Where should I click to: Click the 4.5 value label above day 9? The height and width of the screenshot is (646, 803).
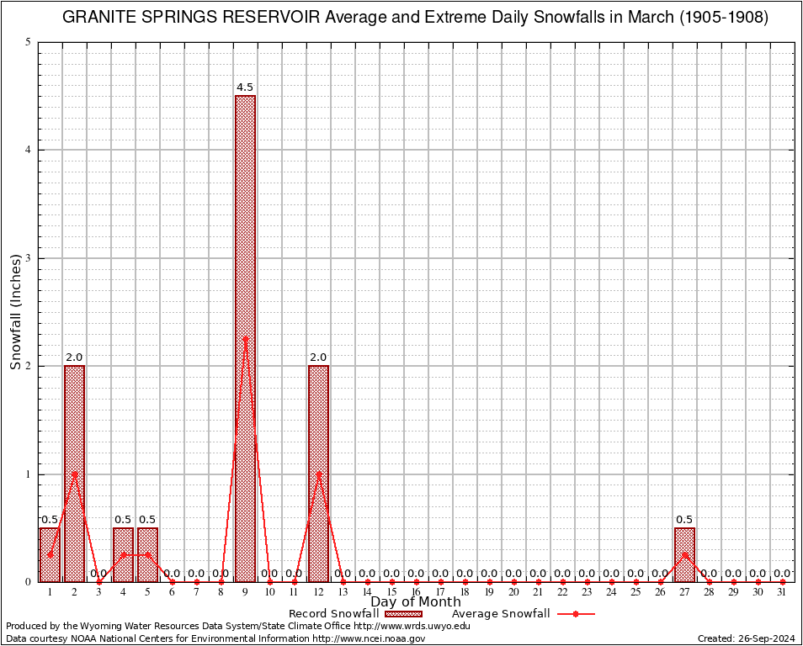245,87
